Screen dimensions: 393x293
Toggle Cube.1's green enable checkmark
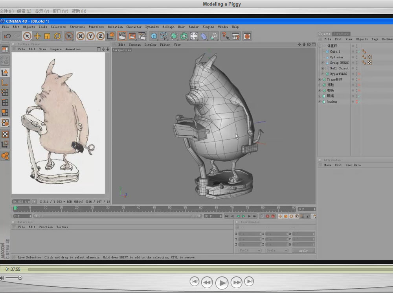(x=359, y=52)
